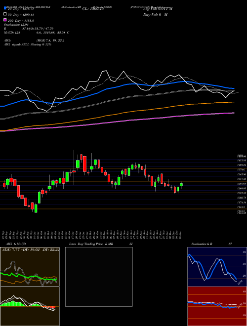Click the ADX/+DY/-DY readout in the ADX panel
This screenshot has width=247, height=326.
tap(31, 249)
